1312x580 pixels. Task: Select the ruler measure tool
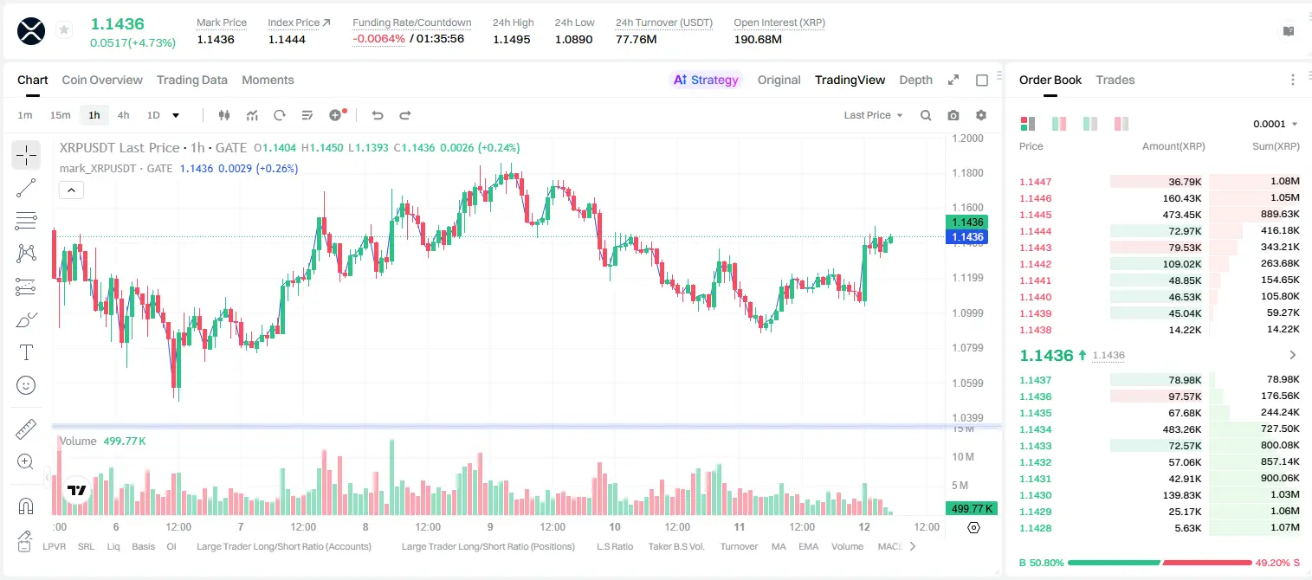point(26,429)
